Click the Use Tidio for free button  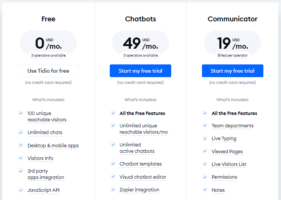pyautogui.click(x=48, y=71)
